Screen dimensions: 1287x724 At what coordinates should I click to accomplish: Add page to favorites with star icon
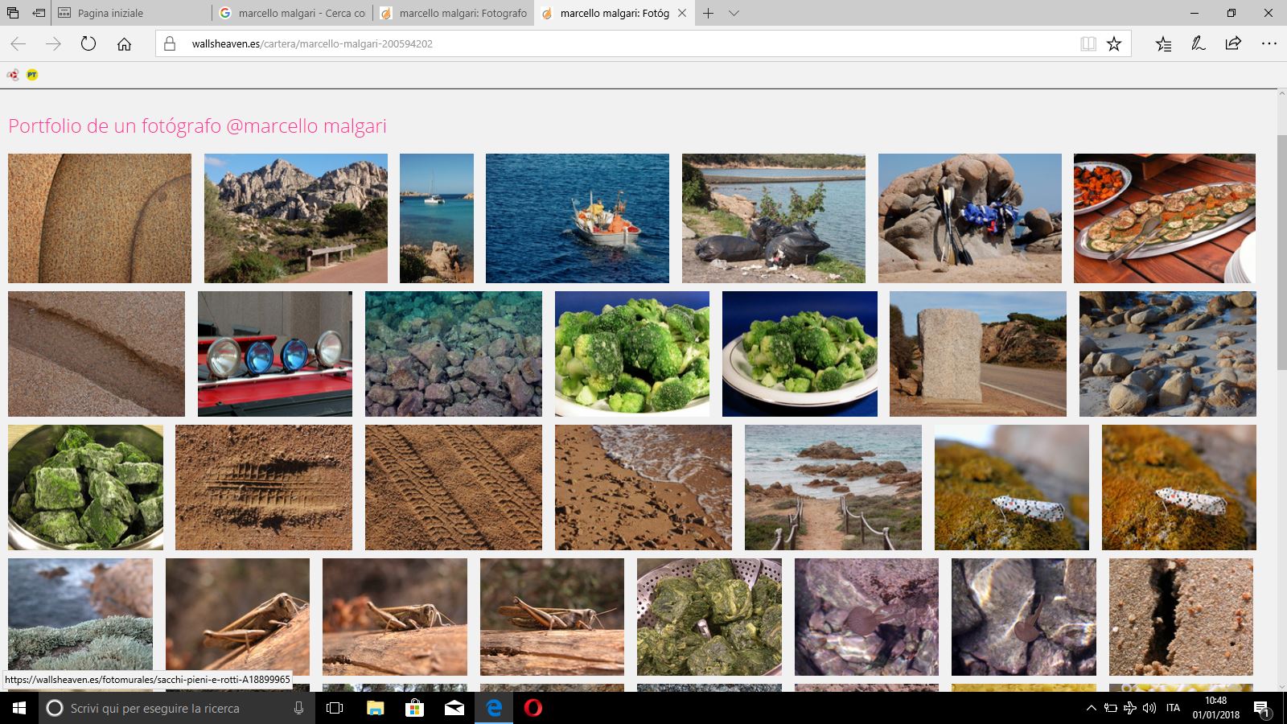point(1114,44)
